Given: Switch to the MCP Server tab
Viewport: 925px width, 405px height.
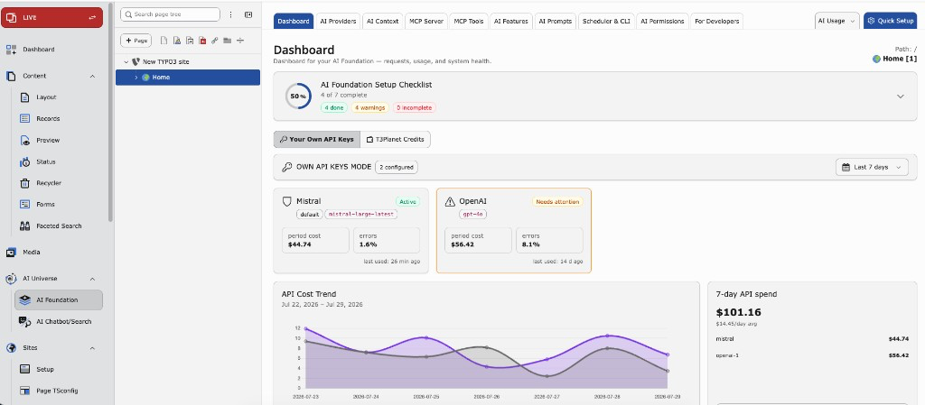Looking at the screenshot, I should (x=427, y=21).
